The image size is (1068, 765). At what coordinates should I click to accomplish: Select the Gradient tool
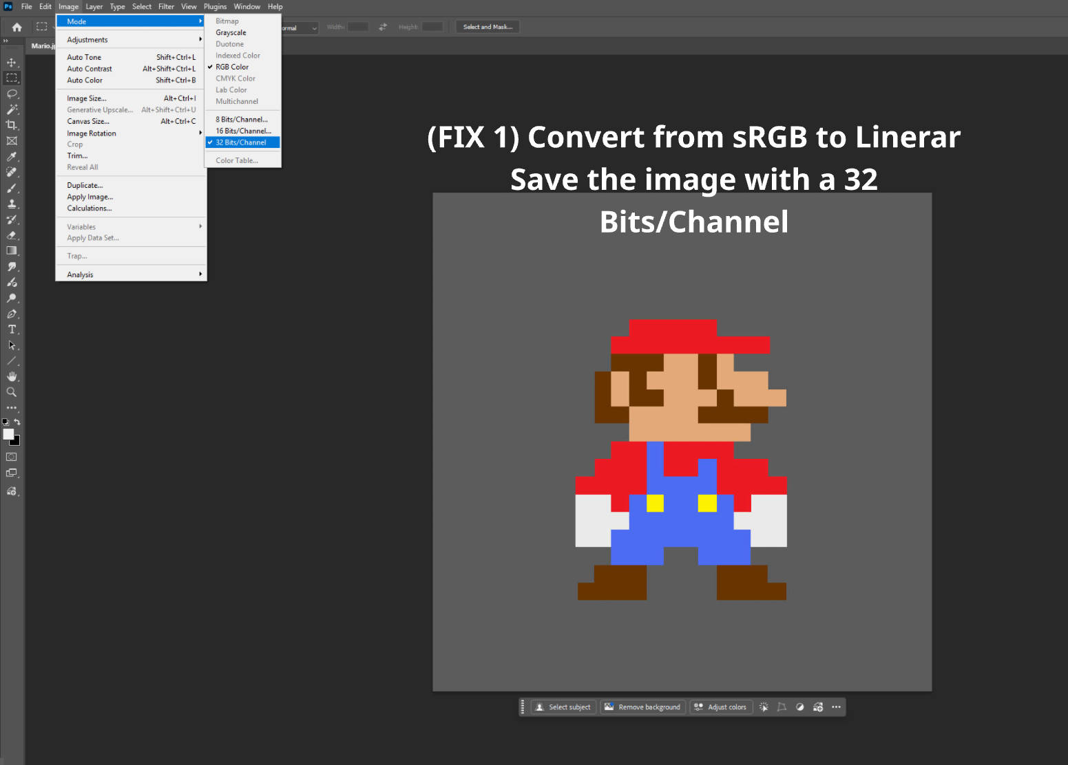point(12,251)
